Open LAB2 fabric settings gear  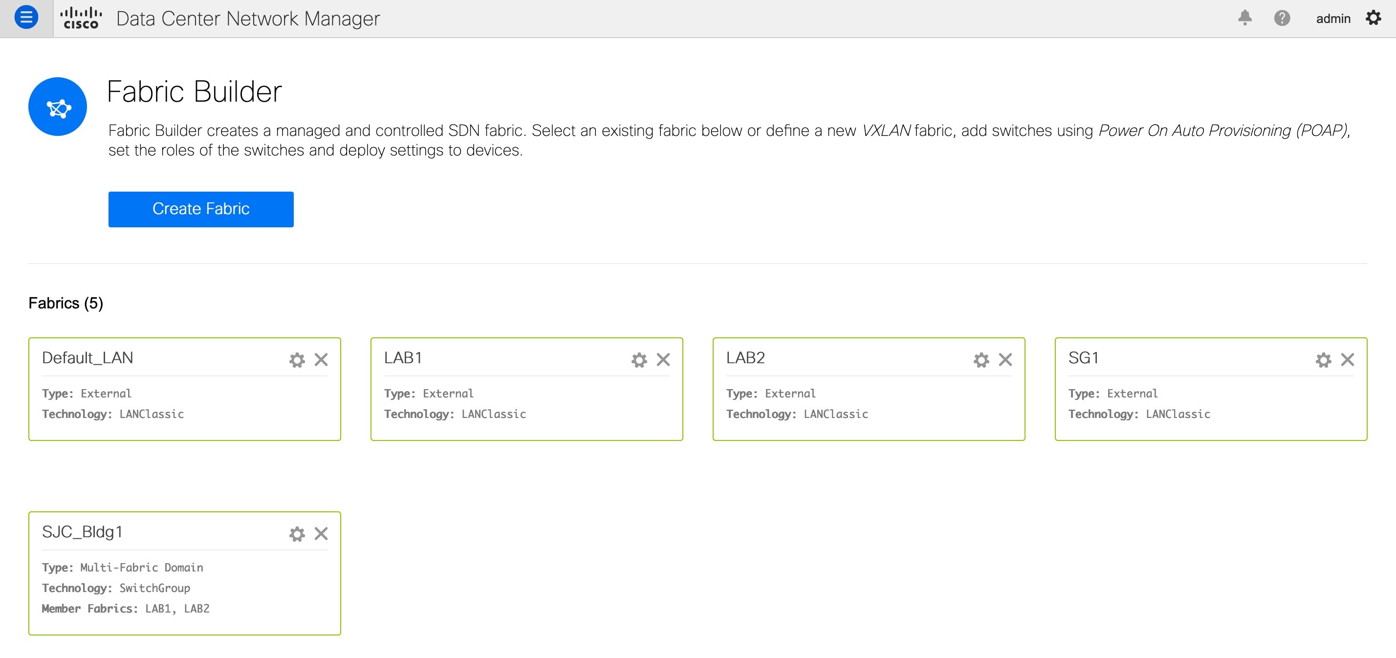(981, 360)
